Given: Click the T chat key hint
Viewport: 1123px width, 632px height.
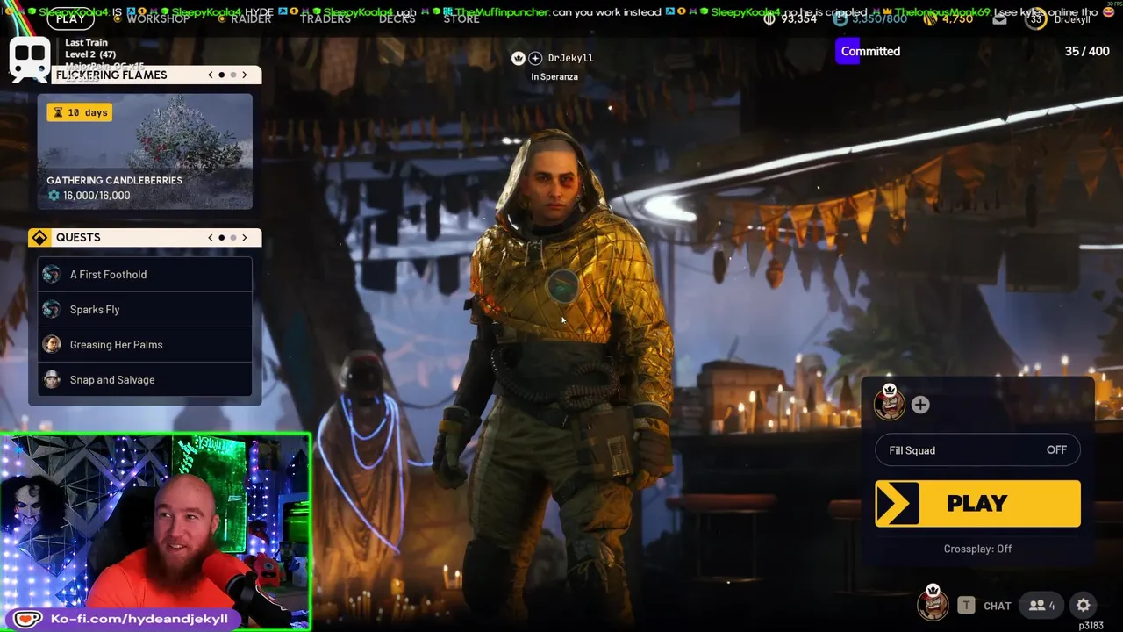Looking at the screenshot, I should (x=966, y=605).
